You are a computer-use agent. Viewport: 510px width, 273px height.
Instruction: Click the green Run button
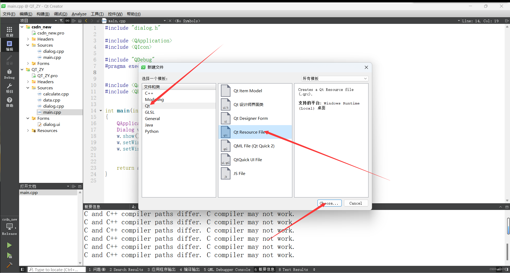[x=9, y=245]
